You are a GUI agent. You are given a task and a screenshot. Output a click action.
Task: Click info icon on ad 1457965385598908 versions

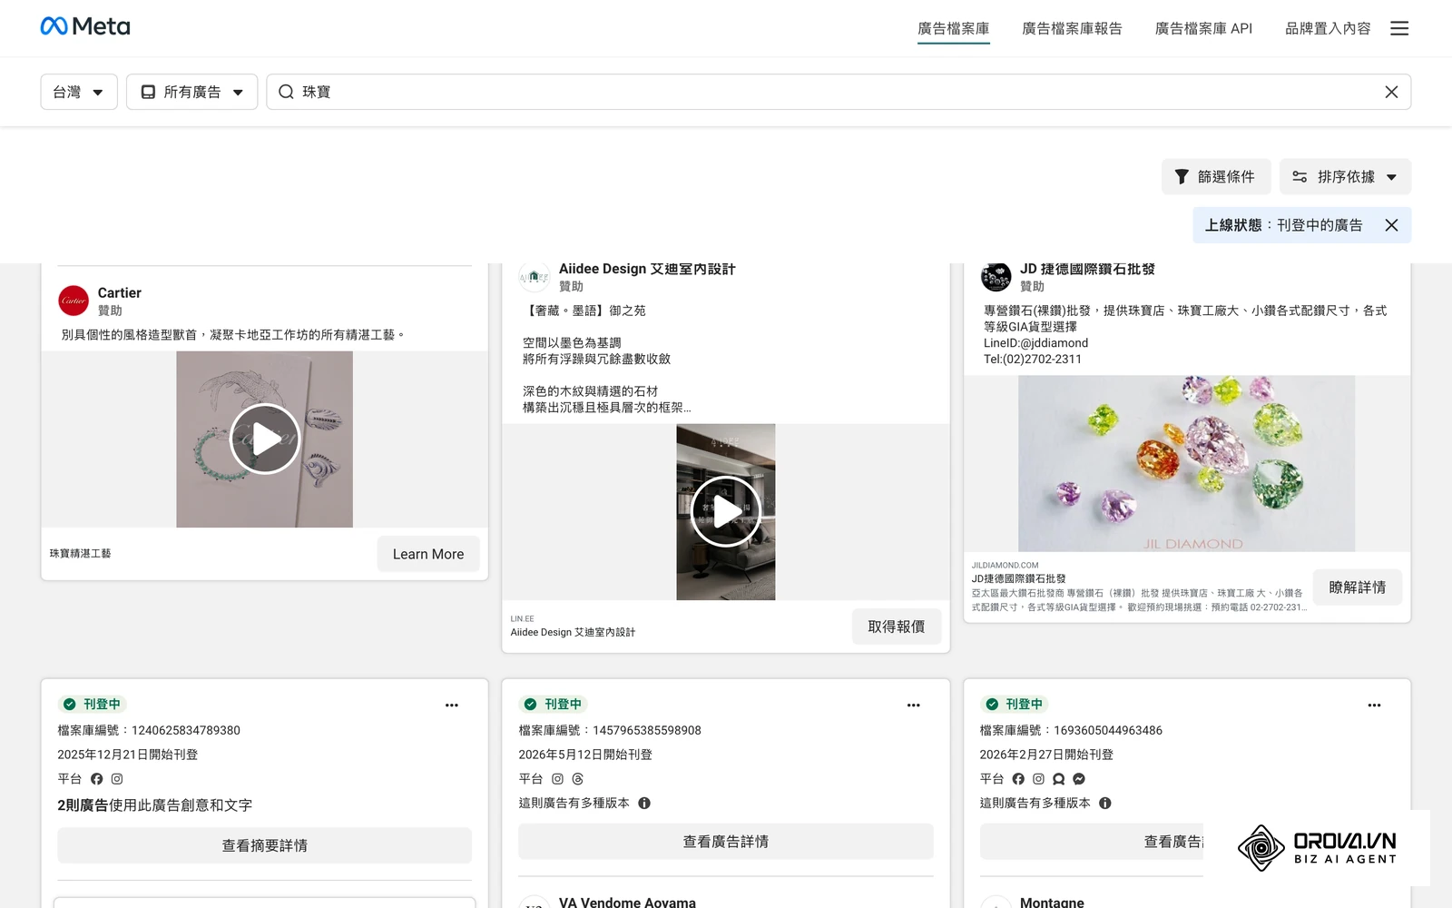[644, 803]
